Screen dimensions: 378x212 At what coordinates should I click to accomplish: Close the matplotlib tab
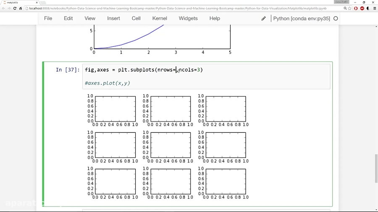point(37,3)
